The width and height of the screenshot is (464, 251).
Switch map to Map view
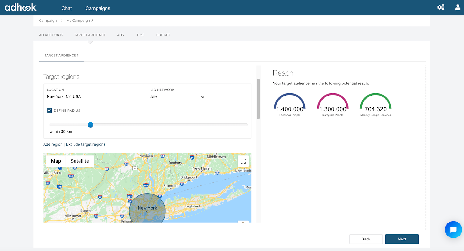click(56, 161)
